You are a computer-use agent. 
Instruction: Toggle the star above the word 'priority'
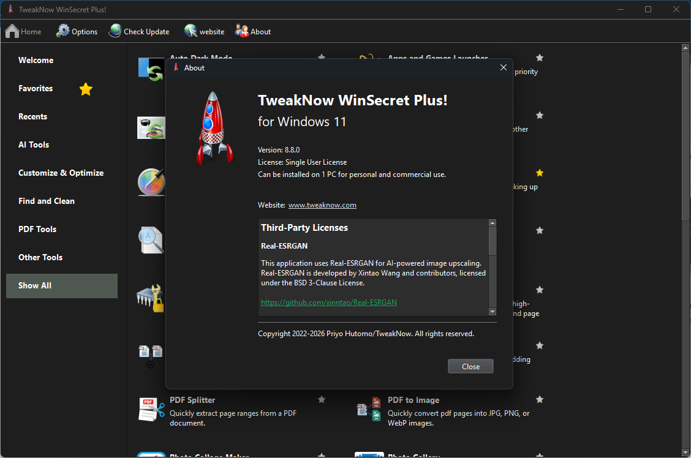point(540,58)
